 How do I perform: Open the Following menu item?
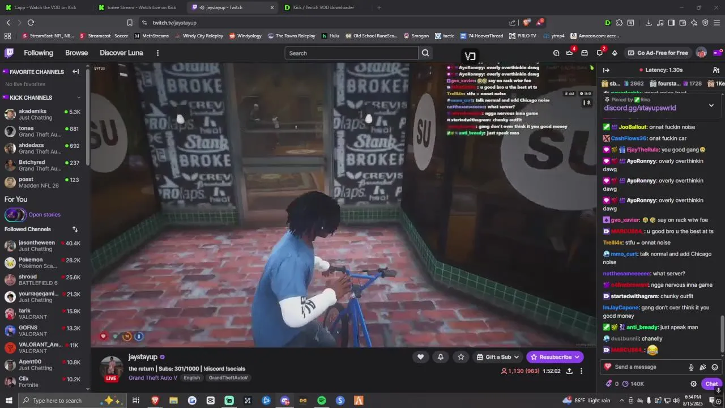(39, 53)
